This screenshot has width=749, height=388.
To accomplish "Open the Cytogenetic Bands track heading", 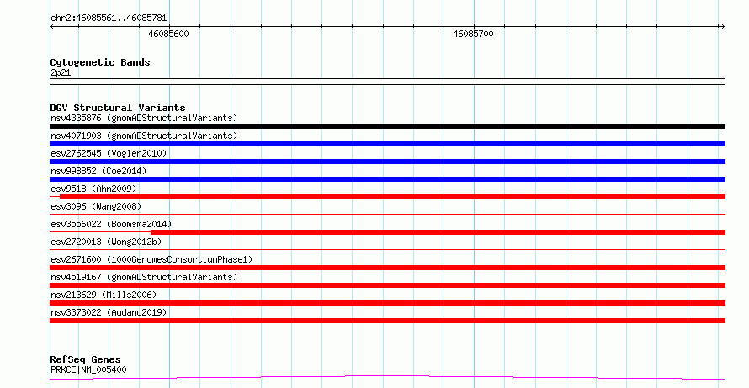I will pyautogui.click(x=100, y=62).
